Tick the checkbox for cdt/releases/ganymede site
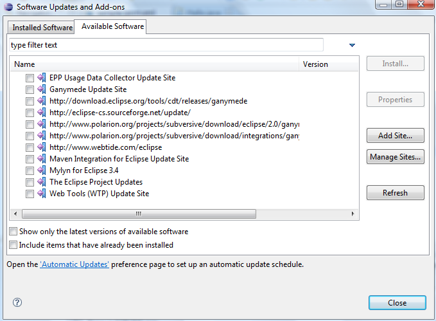 tap(30, 101)
